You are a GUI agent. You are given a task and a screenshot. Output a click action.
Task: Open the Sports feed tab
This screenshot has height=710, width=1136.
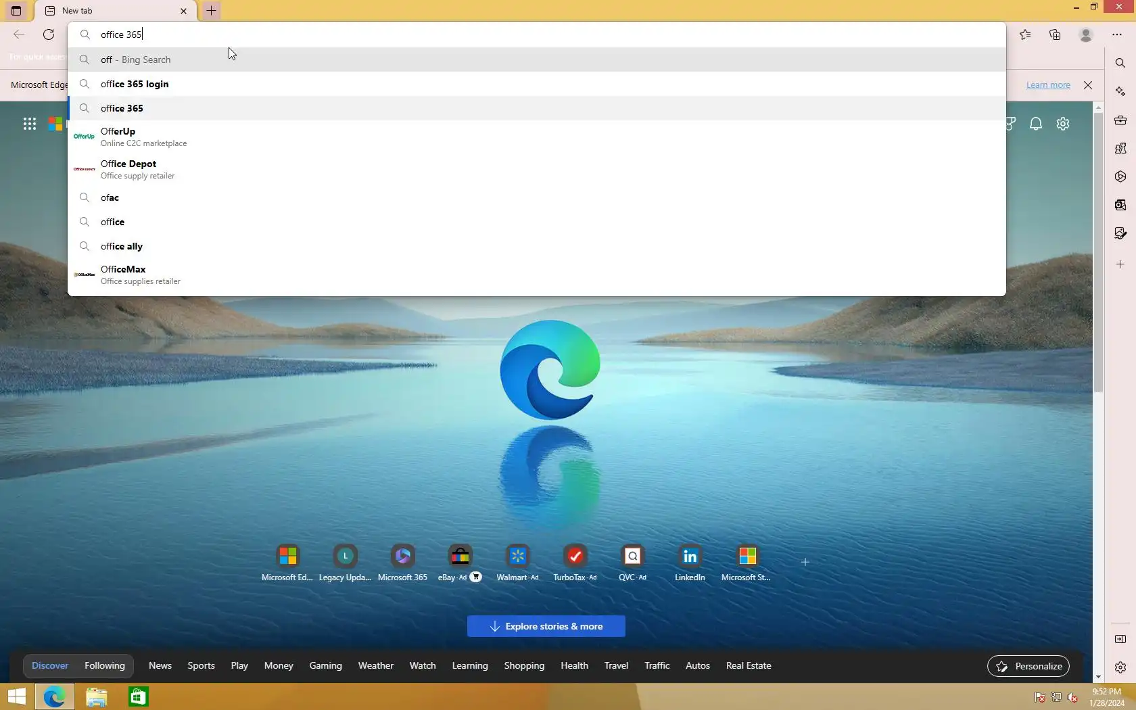[x=202, y=665]
